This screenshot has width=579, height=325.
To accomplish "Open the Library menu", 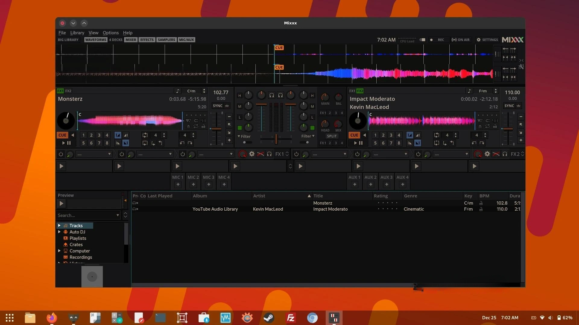I will click(77, 33).
